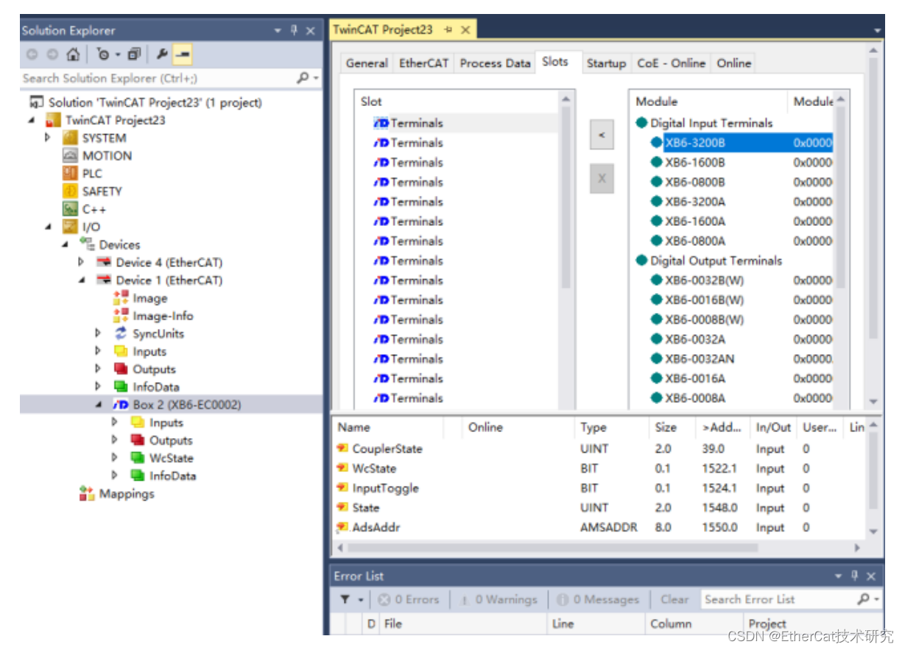Collapse Device 1 (EtherCAT) node

click(82, 280)
